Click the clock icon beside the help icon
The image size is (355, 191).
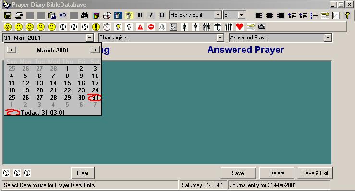[336, 15]
